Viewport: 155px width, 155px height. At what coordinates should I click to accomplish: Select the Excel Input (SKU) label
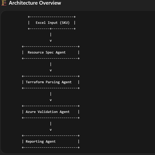53,23
